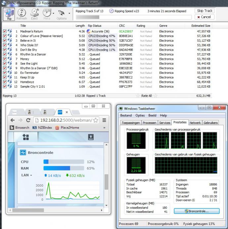
Task: Switch to the Netwerk tab
Action: tap(195, 122)
